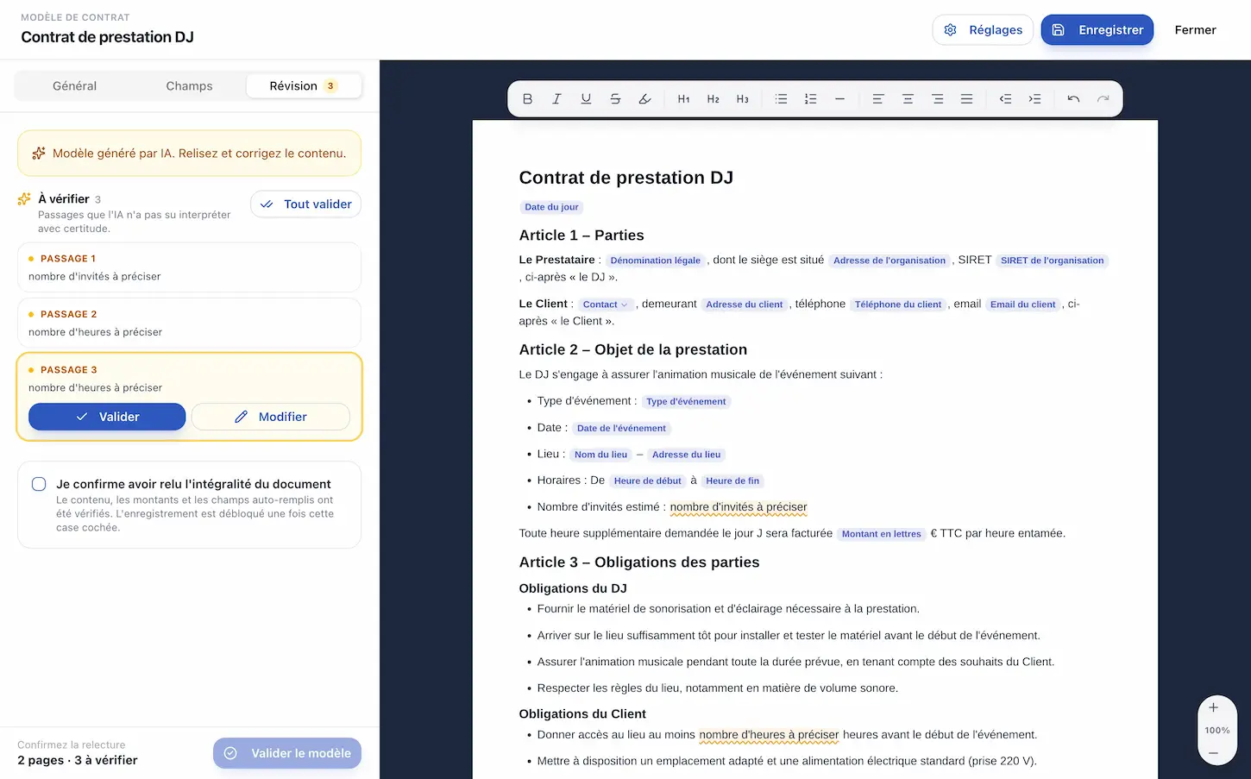This screenshot has height=779, width=1251.
Task: Set Heading 3 style
Action: click(742, 99)
